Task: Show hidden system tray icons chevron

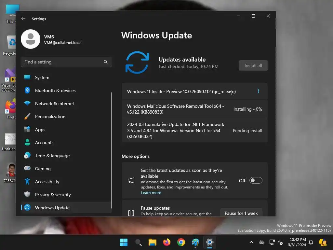Action: pyautogui.click(x=251, y=242)
